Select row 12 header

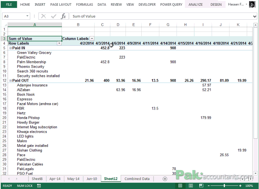(x=4, y=81)
